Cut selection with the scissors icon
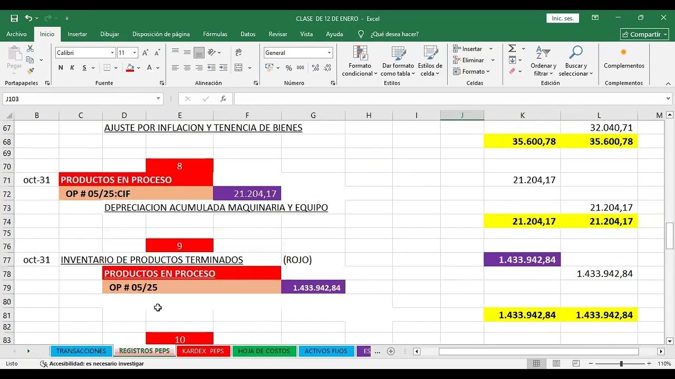This screenshot has width=675, height=379. pos(30,48)
